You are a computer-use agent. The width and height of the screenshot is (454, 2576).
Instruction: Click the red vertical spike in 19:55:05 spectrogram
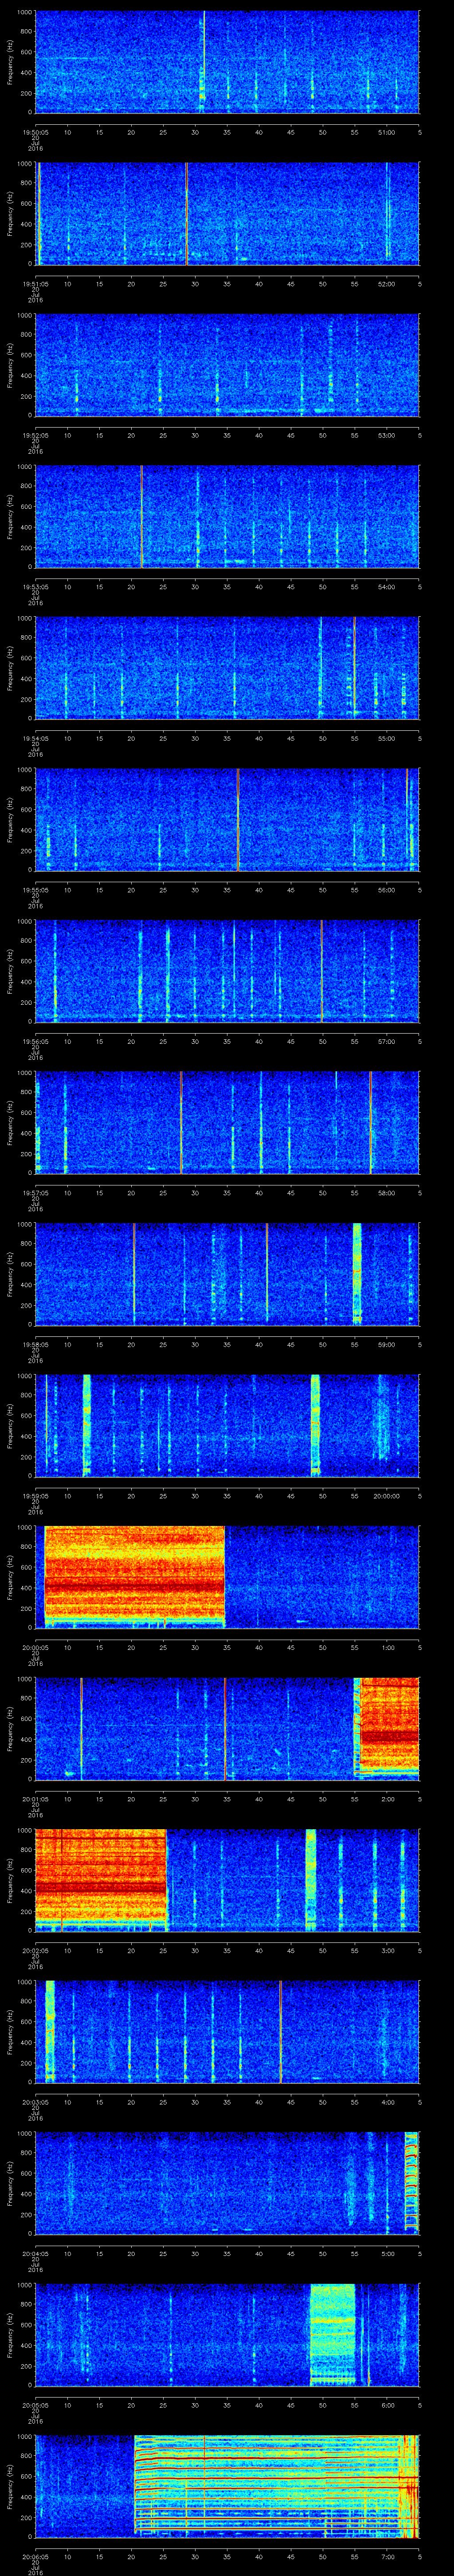tap(238, 819)
